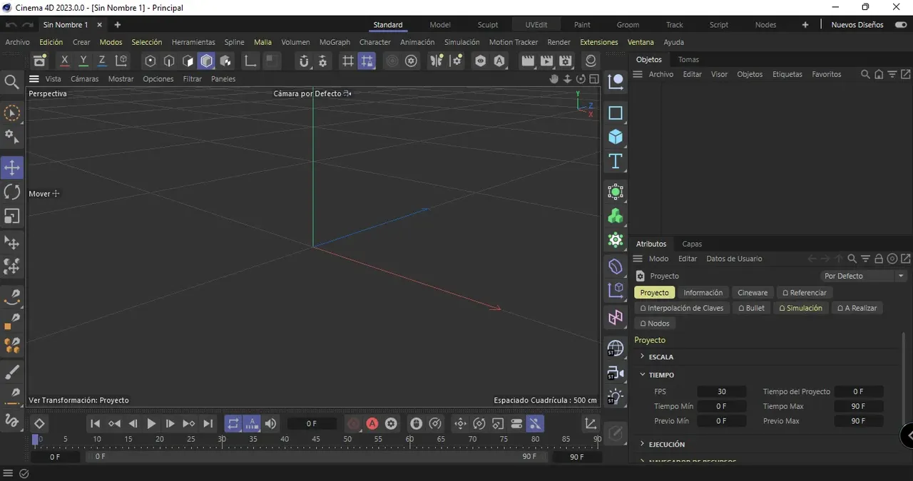Open Attributes manager in new window icon
The width and height of the screenshot is (913, 481).
click(x=906, y=259)
